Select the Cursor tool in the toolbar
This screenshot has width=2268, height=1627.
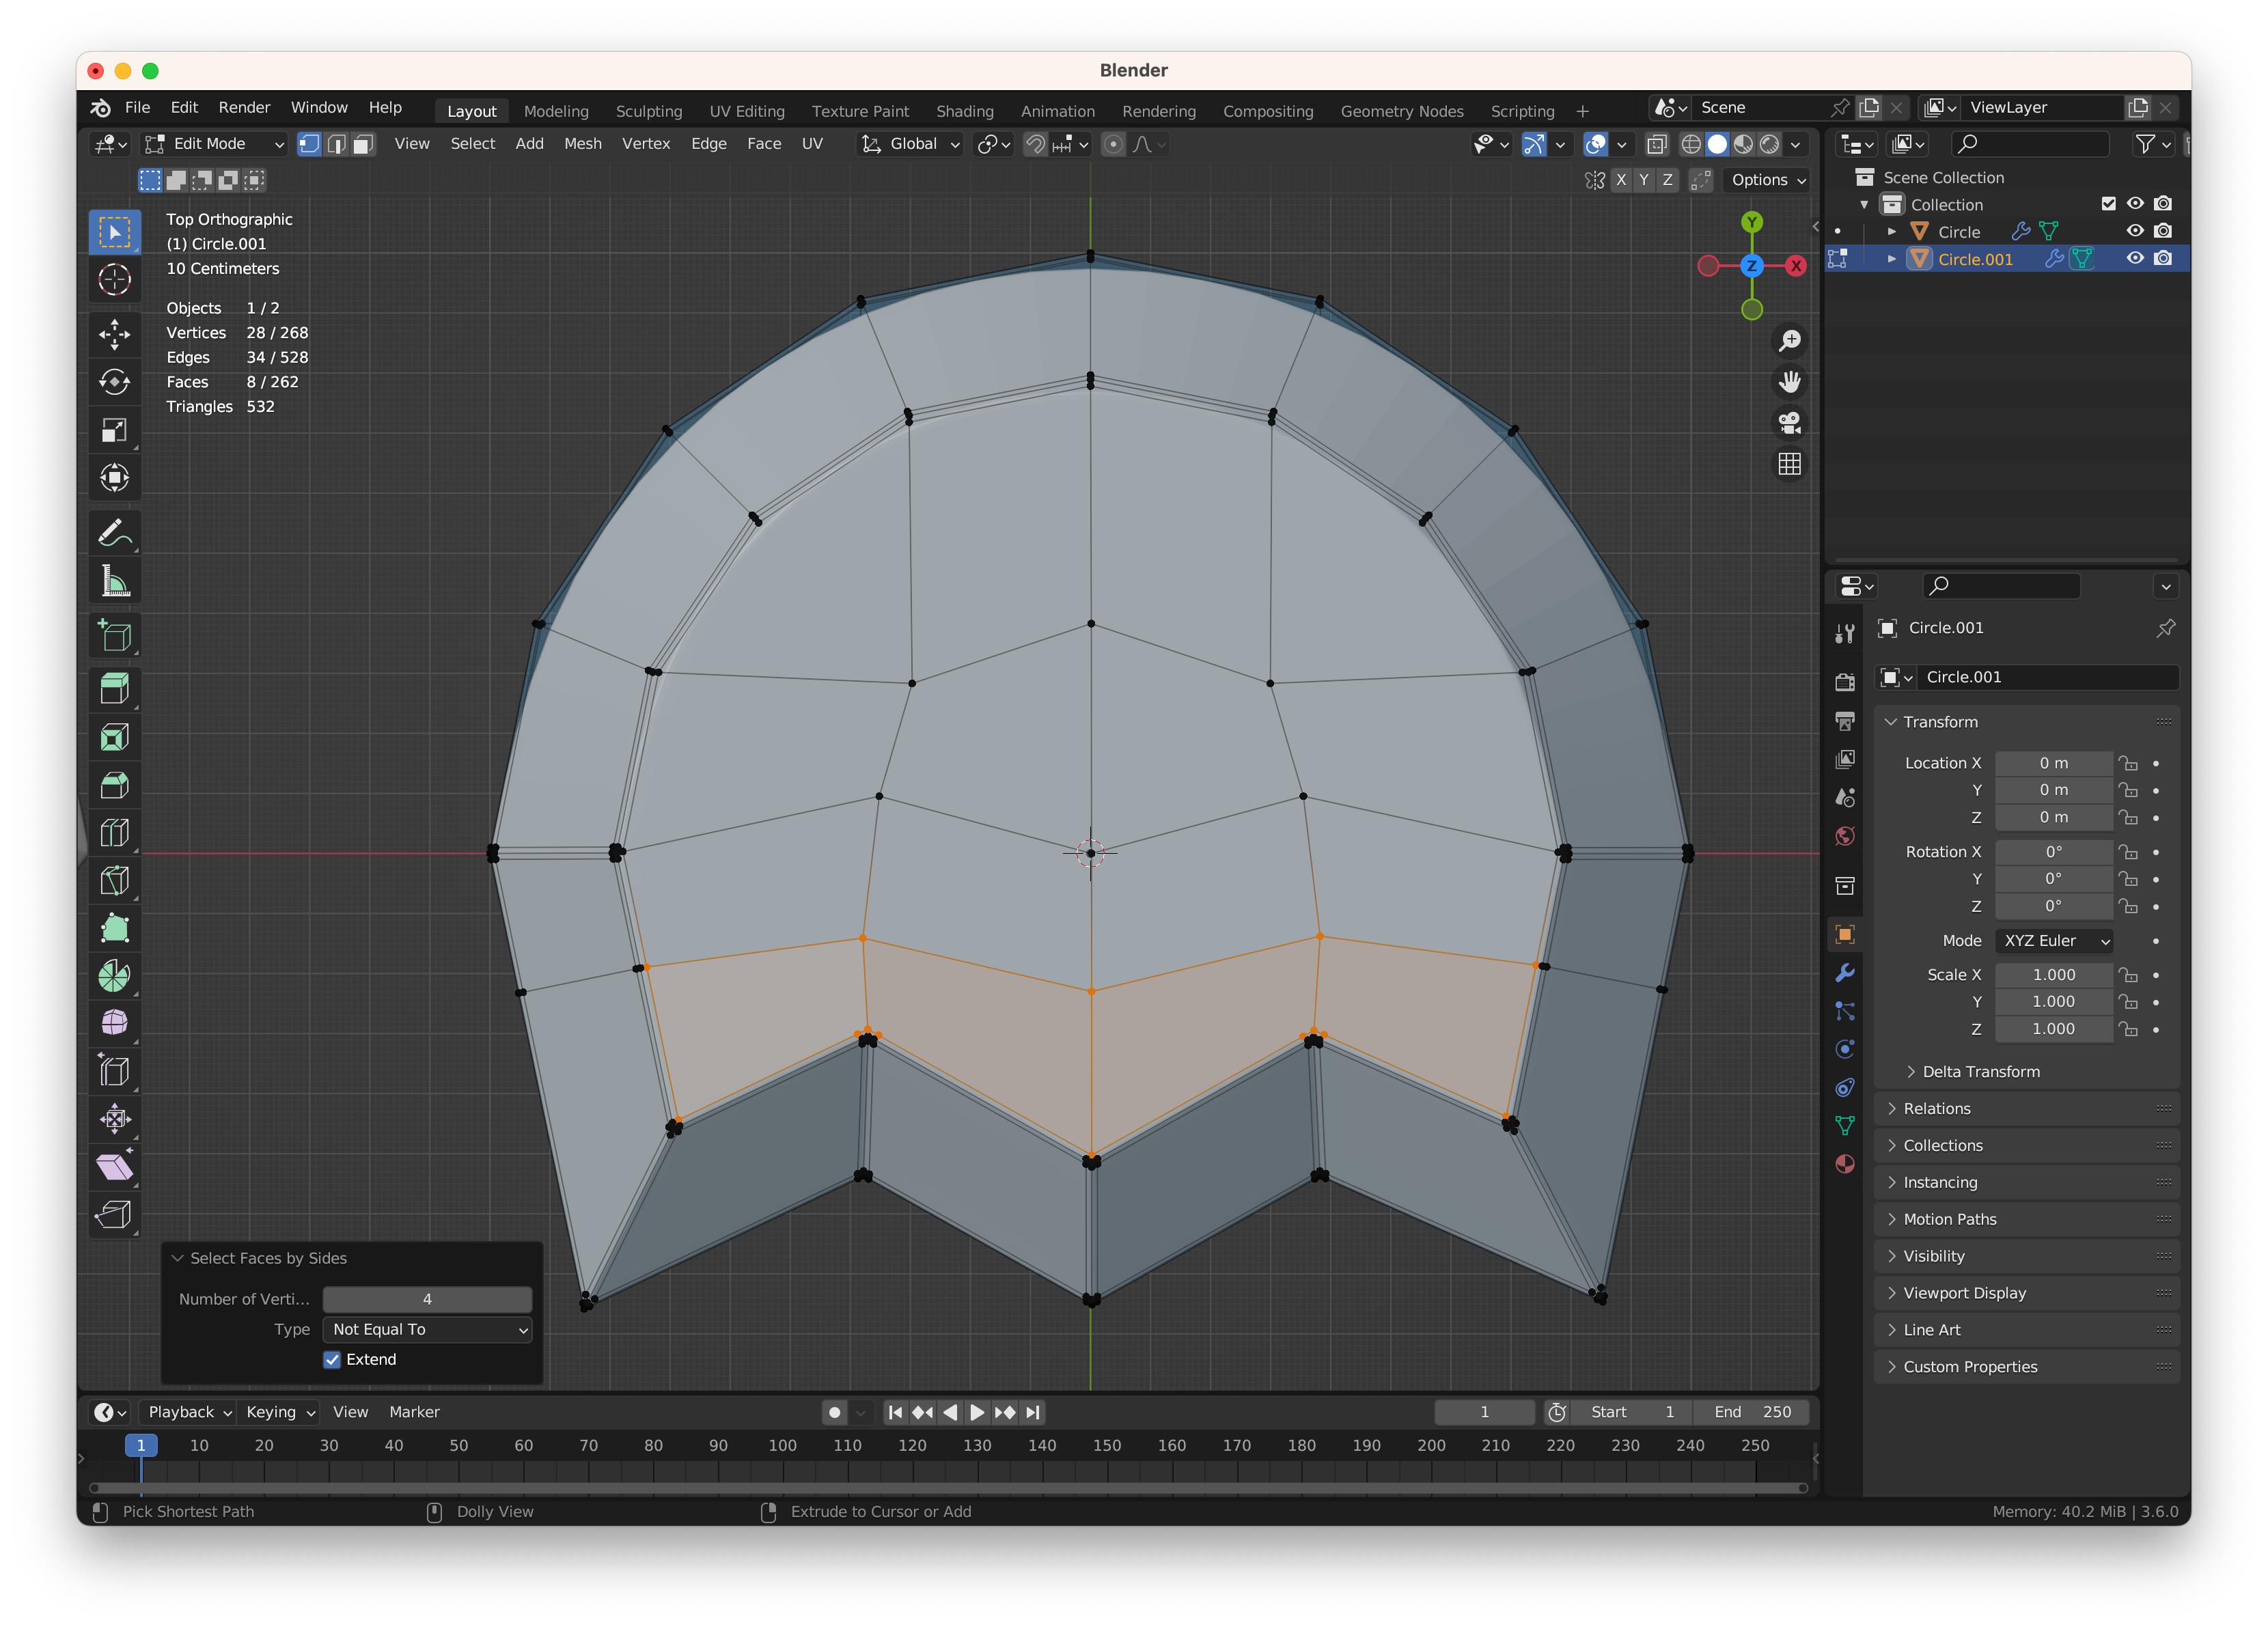[114, 279]
